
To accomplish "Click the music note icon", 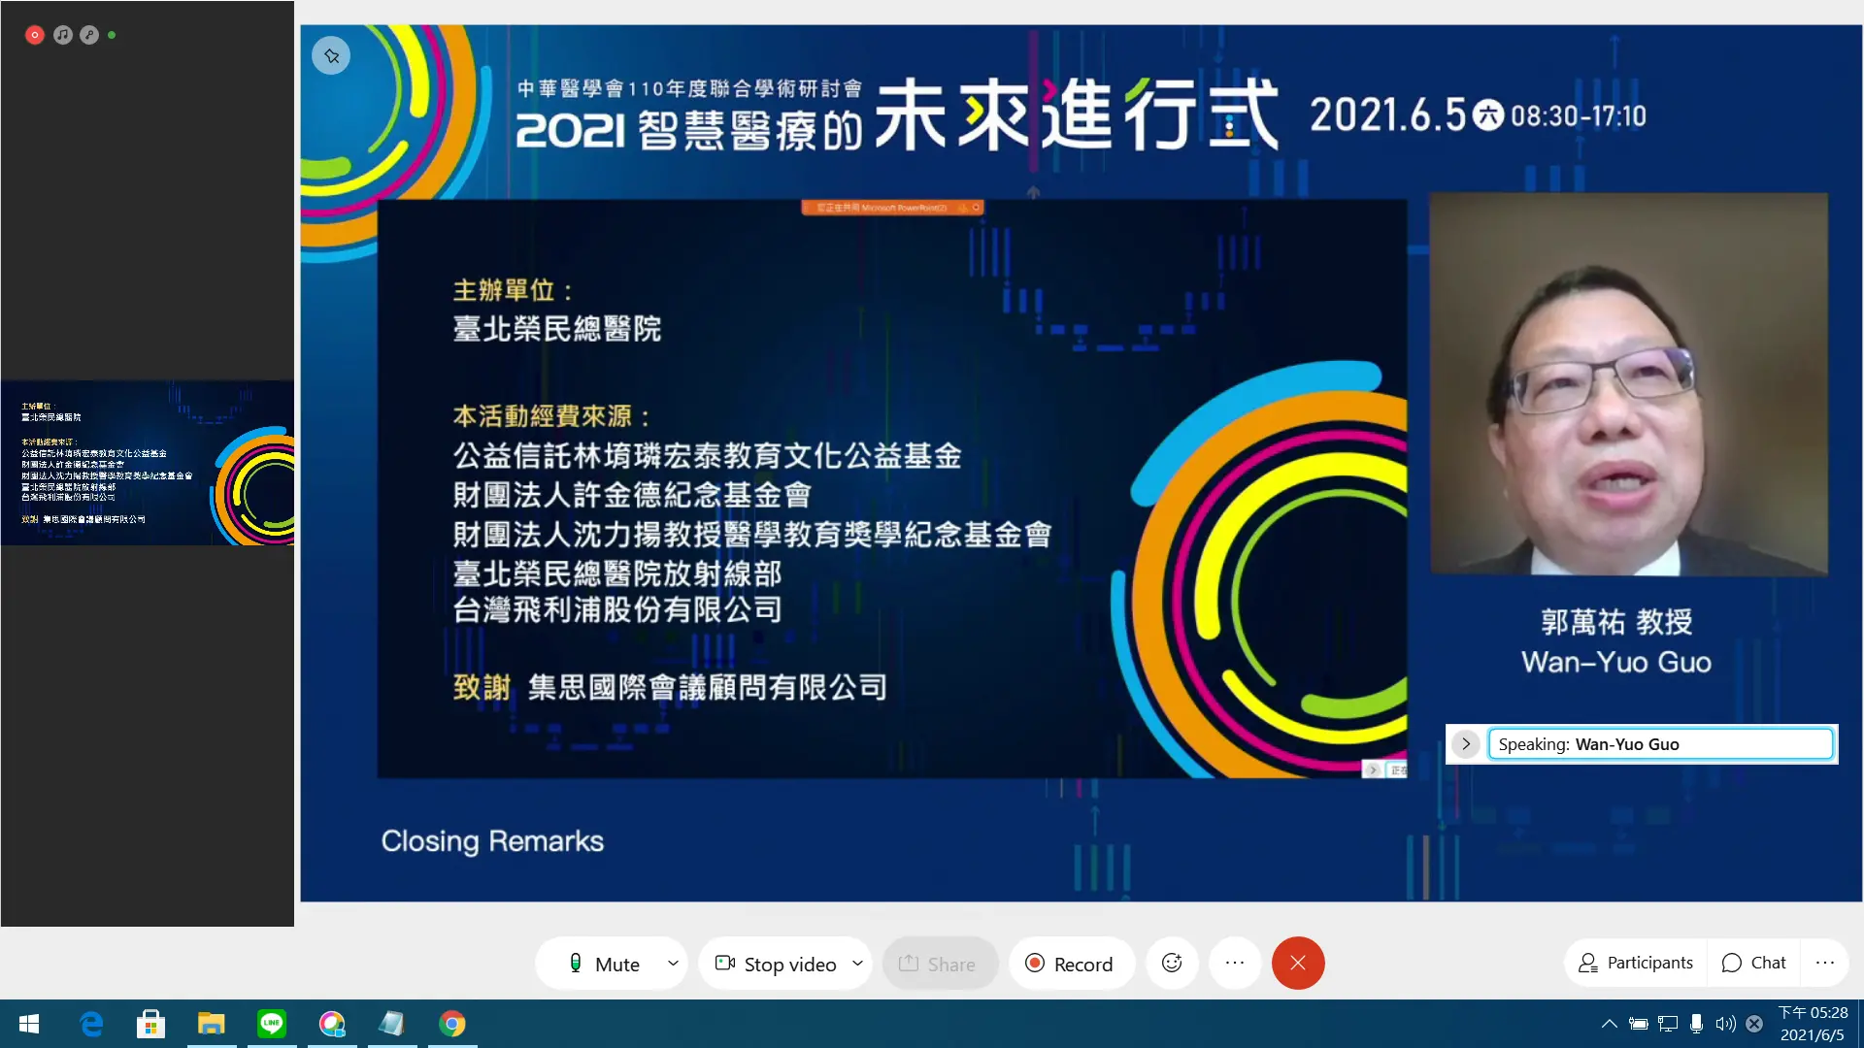I will [x=63, y=35].
